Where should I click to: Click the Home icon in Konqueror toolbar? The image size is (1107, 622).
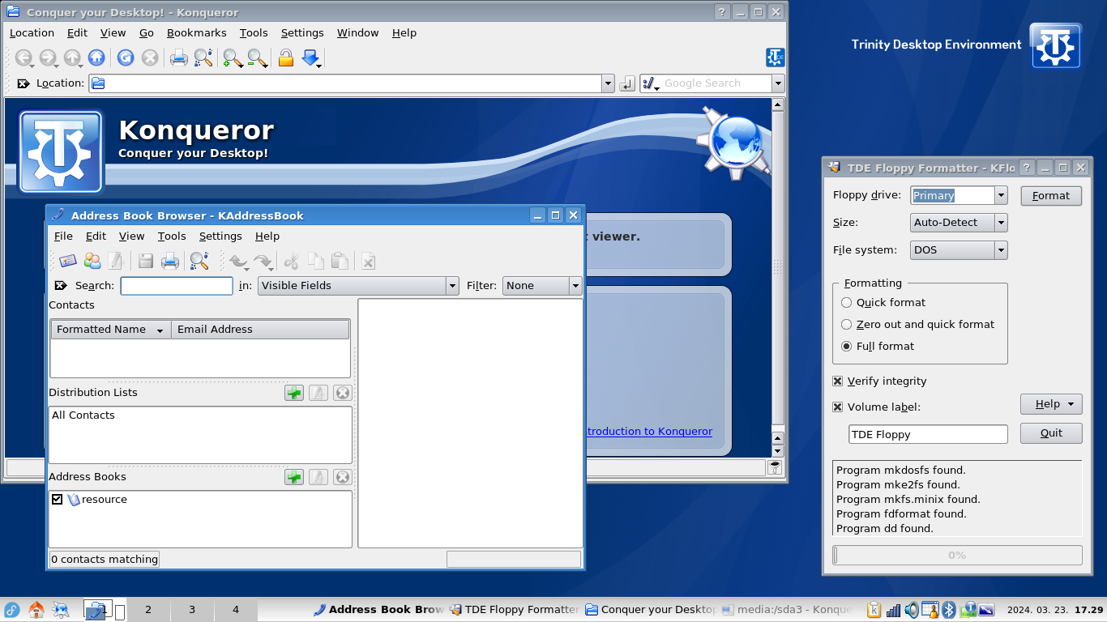coord(96,58)
